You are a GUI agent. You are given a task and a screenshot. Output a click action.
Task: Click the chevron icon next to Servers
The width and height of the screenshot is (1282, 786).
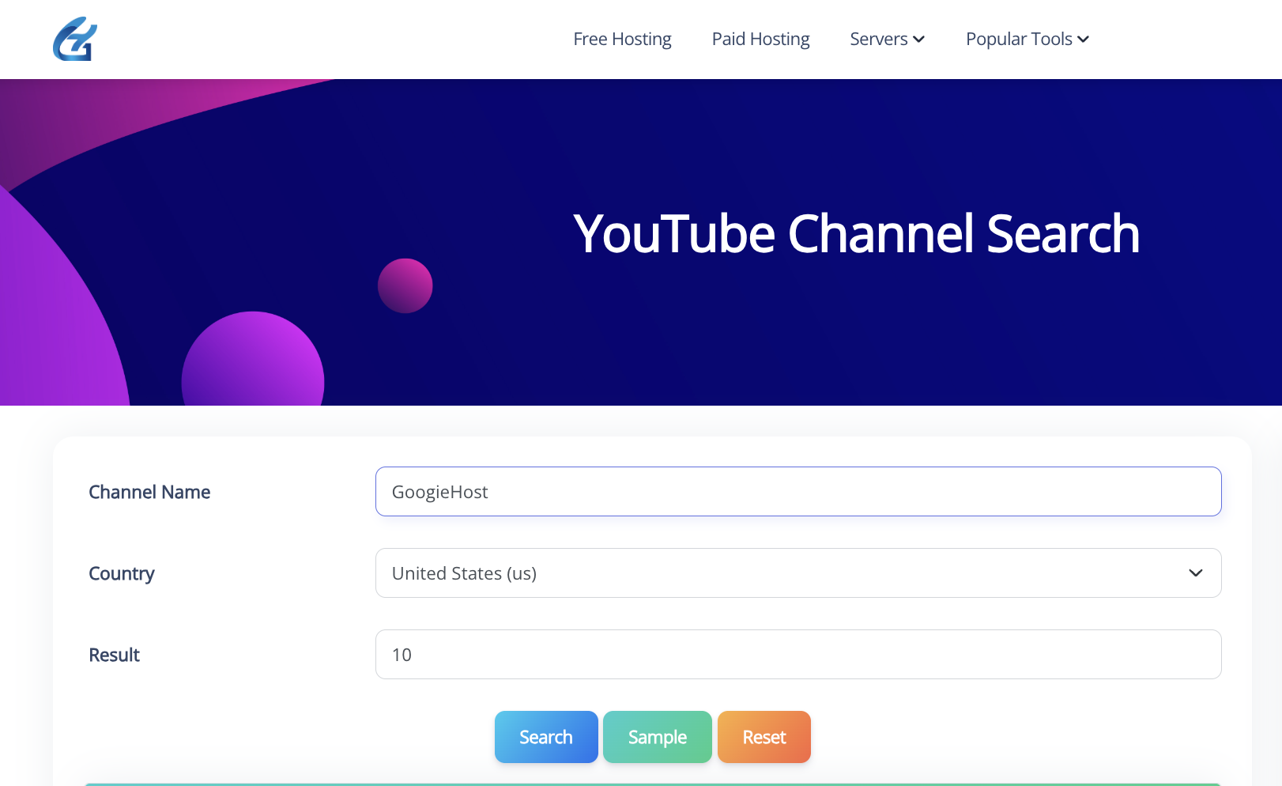coord(918,39)
